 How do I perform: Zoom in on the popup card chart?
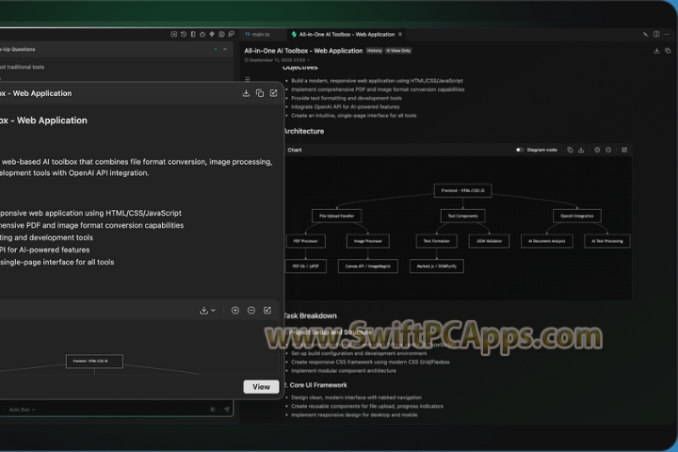click(x=235, y=310)
